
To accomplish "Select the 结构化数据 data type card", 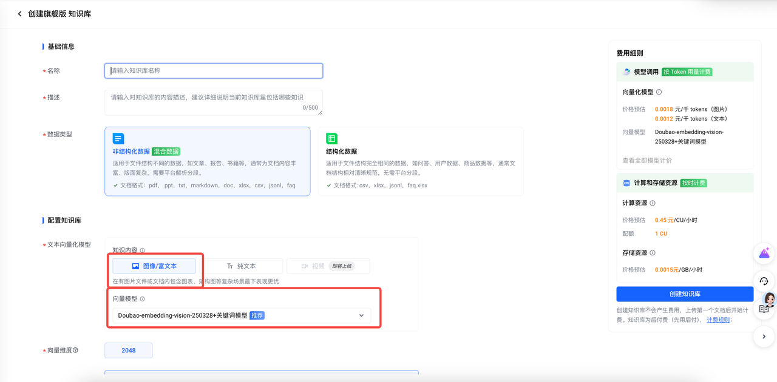I will pos(421,161).
